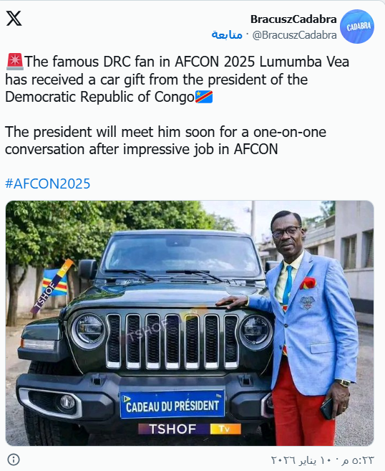Follow the account via متابعة link
Viewport: 385px width, 471px height.
[x=227, y=35]
